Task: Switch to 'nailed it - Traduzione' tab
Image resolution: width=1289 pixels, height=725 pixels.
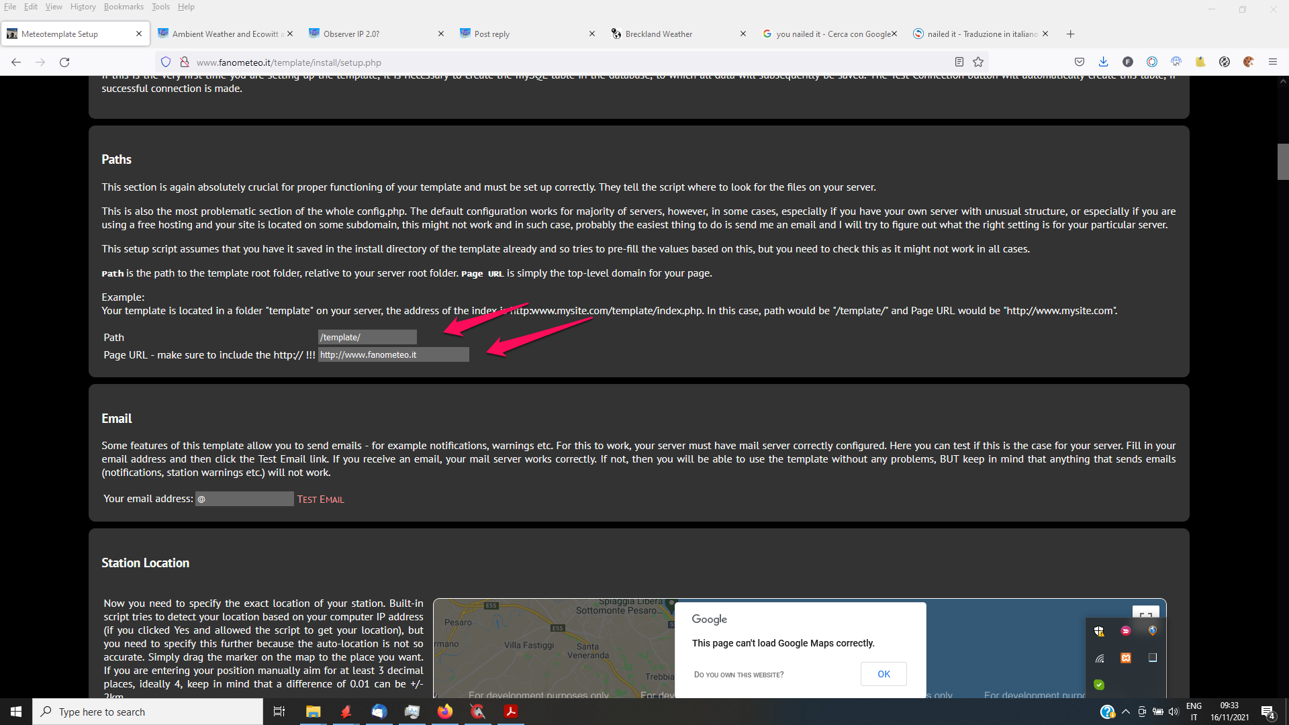Action: pyautogui.click(x=982, y=34)
